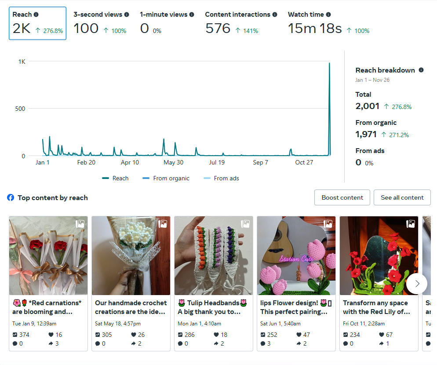The height and width of the screenshot is (365, 437).
Task: Select the Reach metric card
Action: coord(37,23)
